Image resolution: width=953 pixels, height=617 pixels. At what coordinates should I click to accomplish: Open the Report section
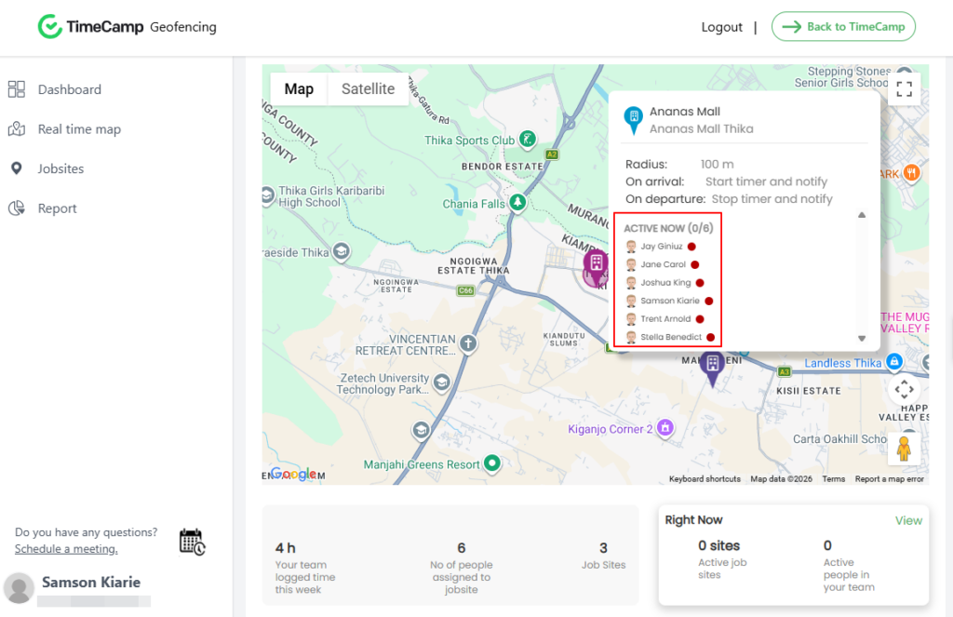coord(57,208)
